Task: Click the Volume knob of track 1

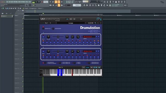Action: 49,37
